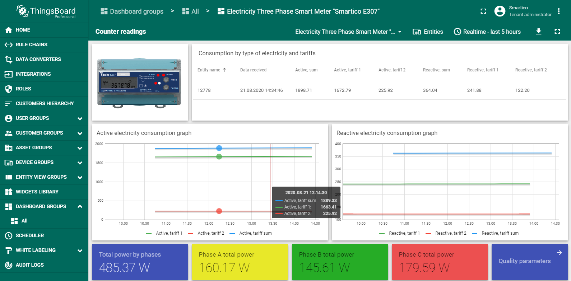571x281 pixels.
Task: Click the Phase A total power yellow card
Action: pyautogui.click(x=240, y=262)
